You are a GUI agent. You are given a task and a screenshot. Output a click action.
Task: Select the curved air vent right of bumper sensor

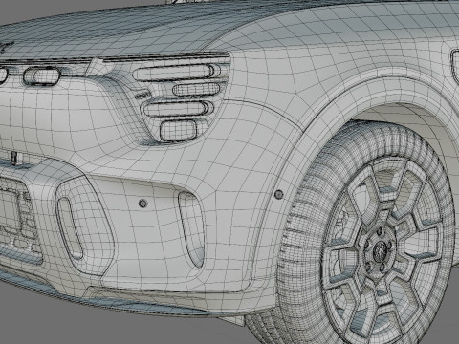191,229
